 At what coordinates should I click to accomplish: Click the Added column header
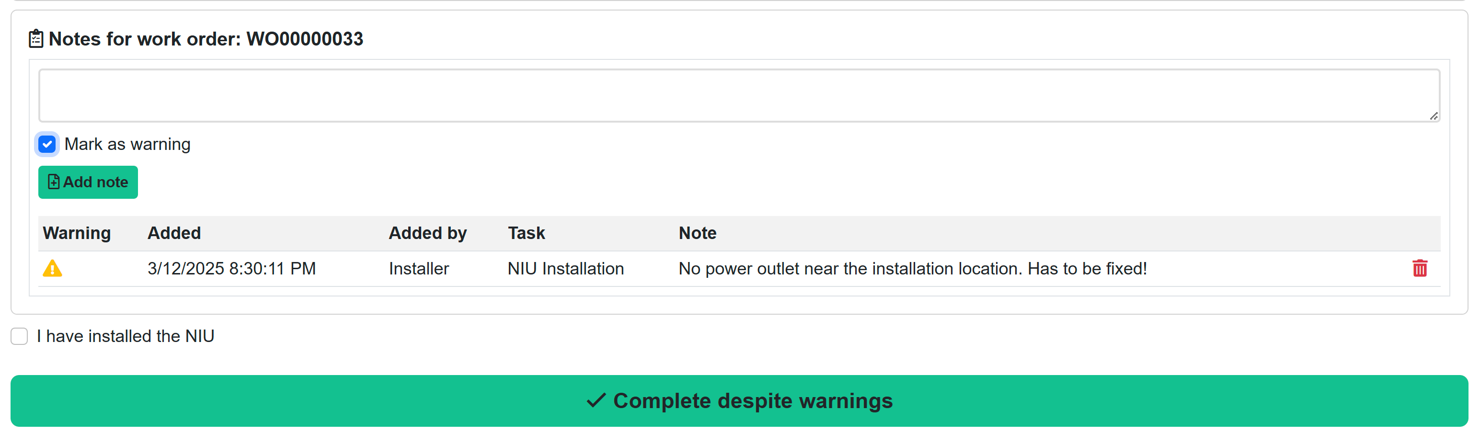point(174,233)
